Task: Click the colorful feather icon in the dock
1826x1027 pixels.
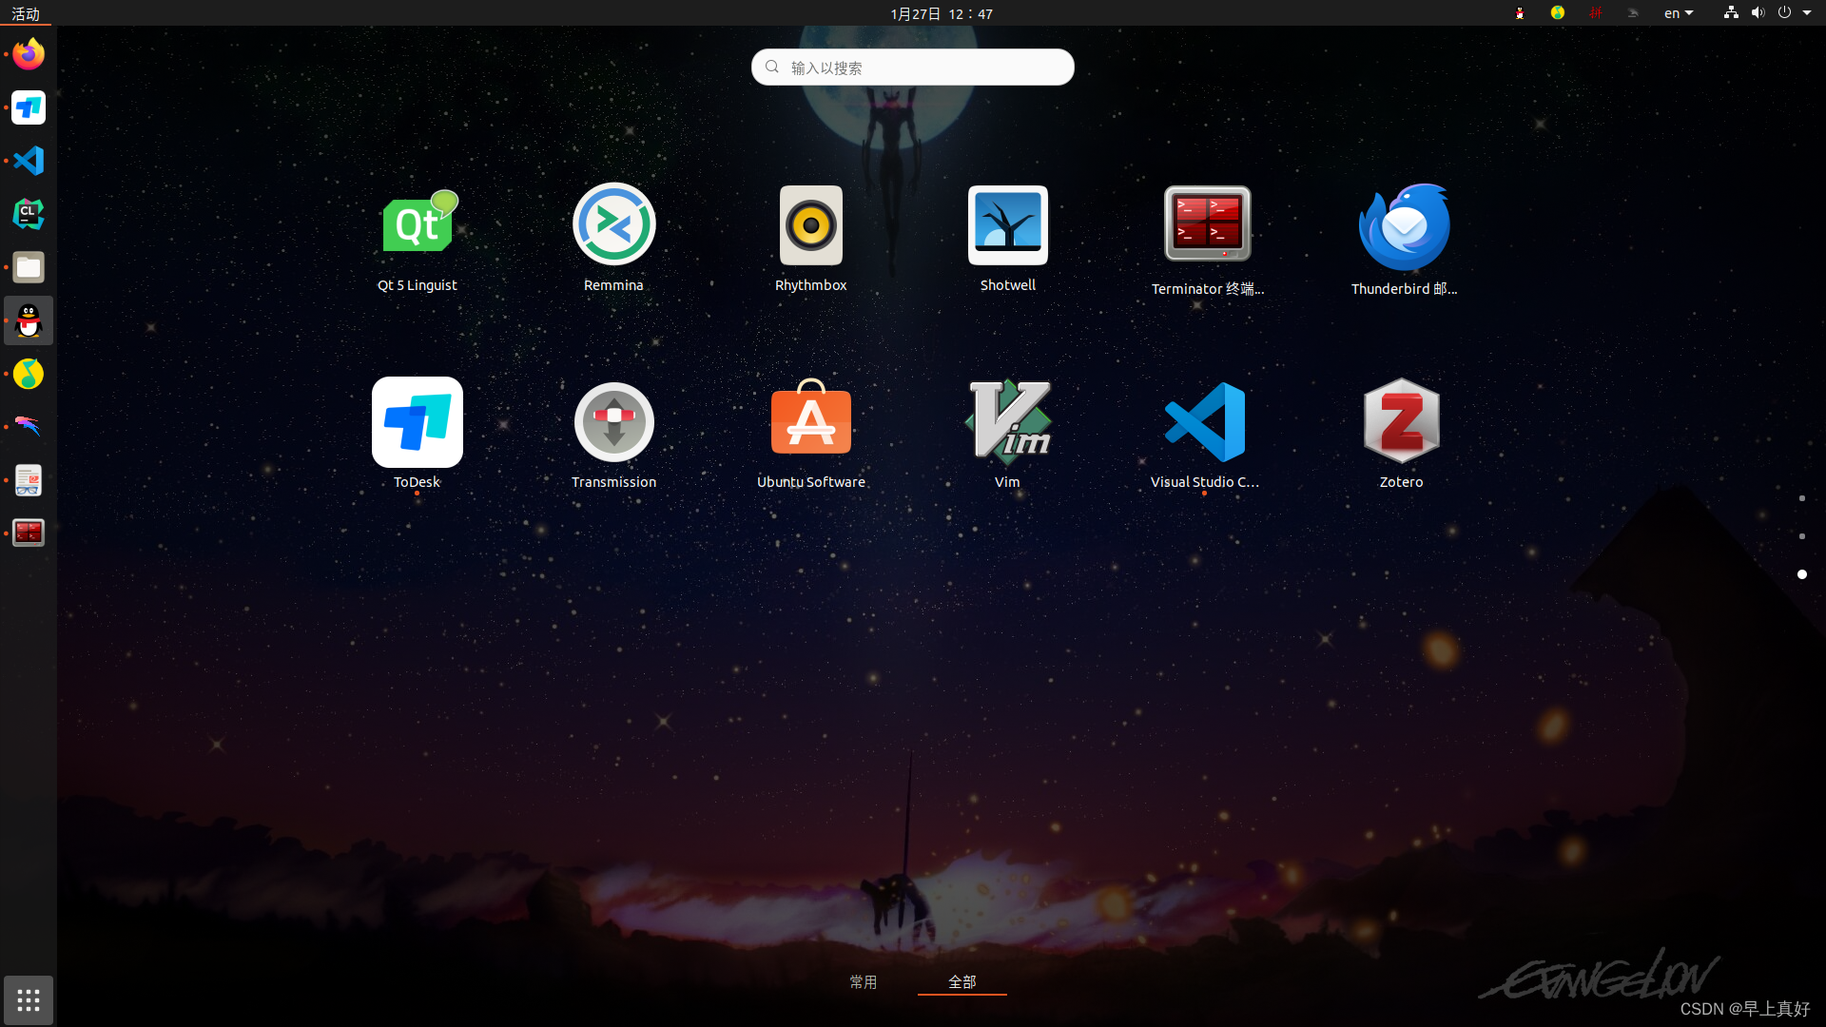Action: (29, 427)
